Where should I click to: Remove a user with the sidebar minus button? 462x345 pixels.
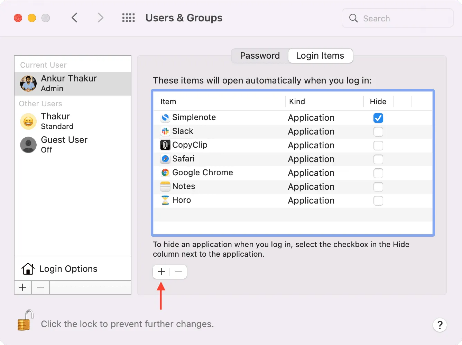[40, 287]
